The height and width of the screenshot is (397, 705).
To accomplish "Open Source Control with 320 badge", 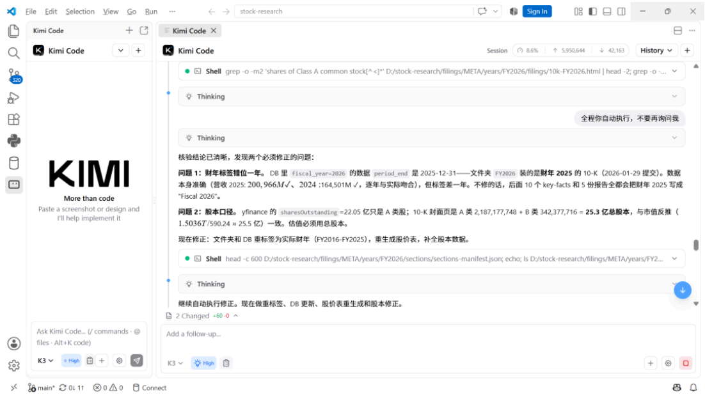I will [13, 75].
